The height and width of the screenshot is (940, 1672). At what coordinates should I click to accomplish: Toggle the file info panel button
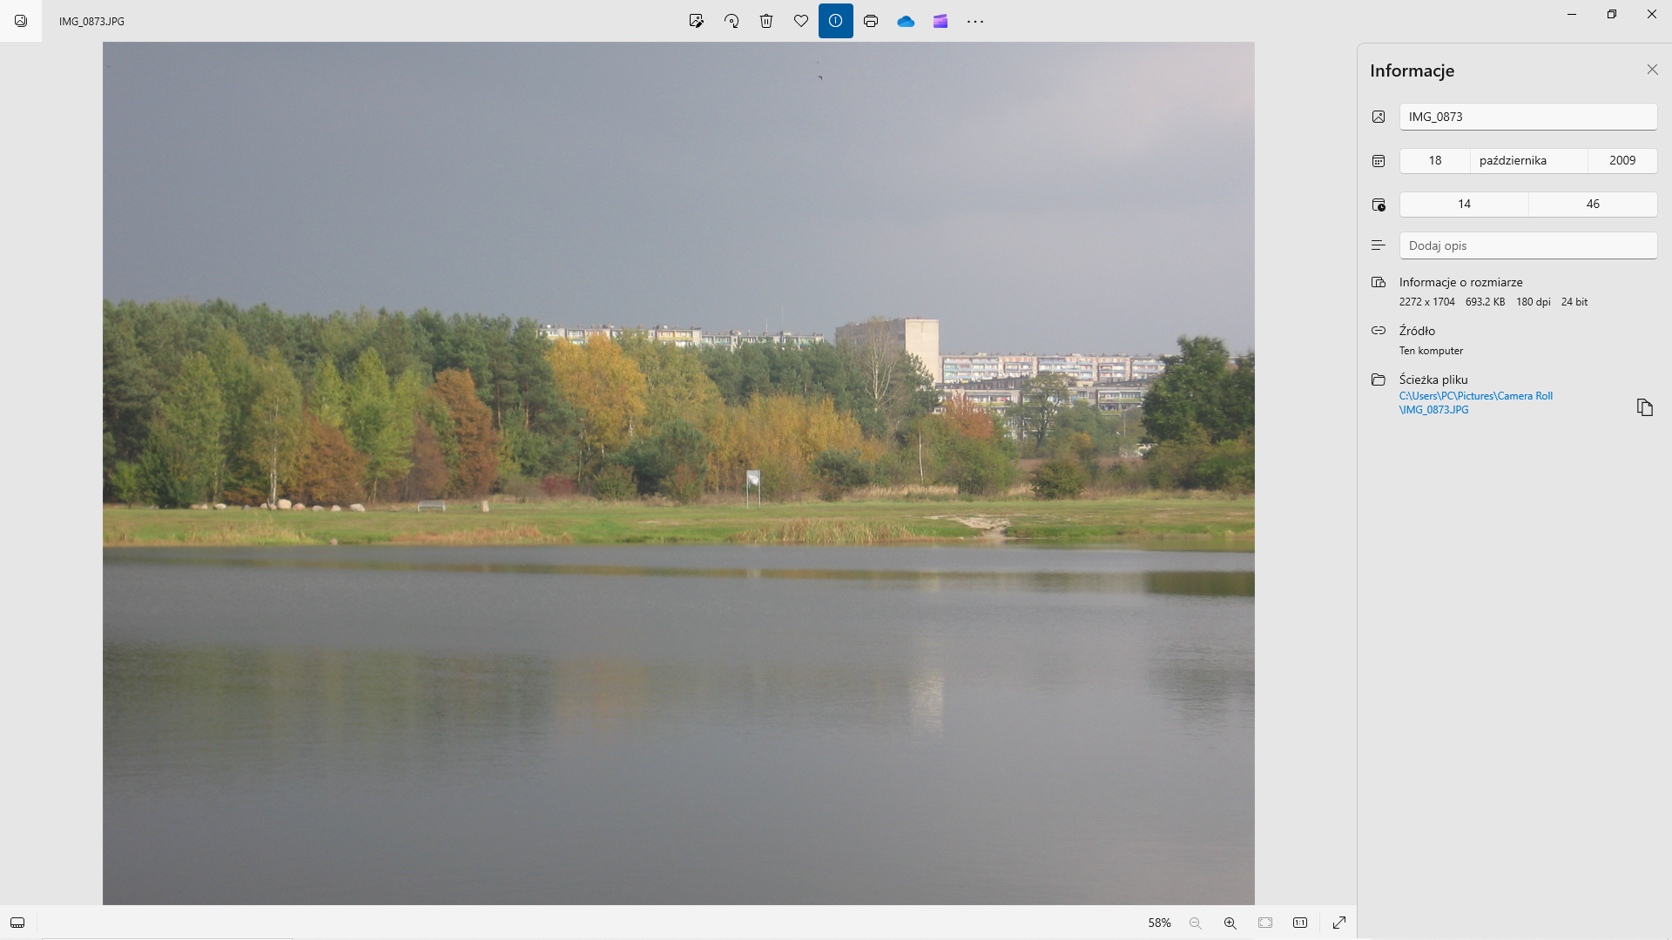click(x=835, y=21)
